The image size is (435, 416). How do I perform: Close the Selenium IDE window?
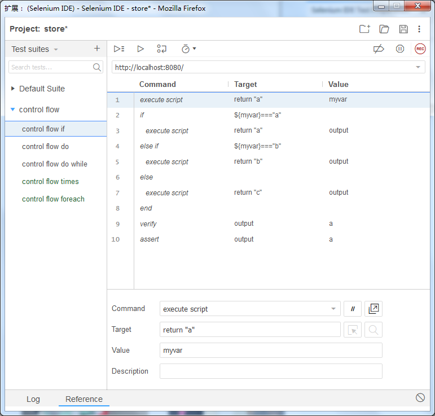pyautogui.click(x=418, y=6)
